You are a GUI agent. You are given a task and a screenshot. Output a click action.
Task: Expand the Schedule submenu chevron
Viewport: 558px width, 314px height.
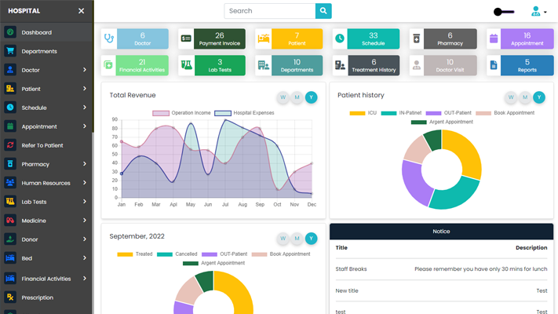[x=84, y=108]
